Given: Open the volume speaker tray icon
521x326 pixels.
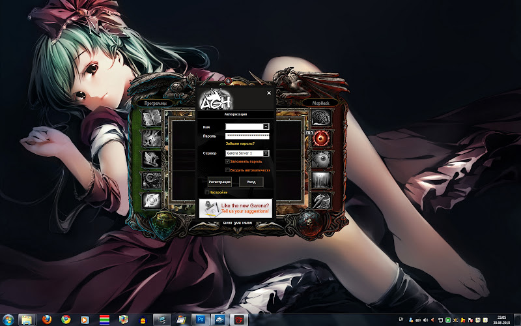Looking at the screenshot, I should (x=426, y=320).
